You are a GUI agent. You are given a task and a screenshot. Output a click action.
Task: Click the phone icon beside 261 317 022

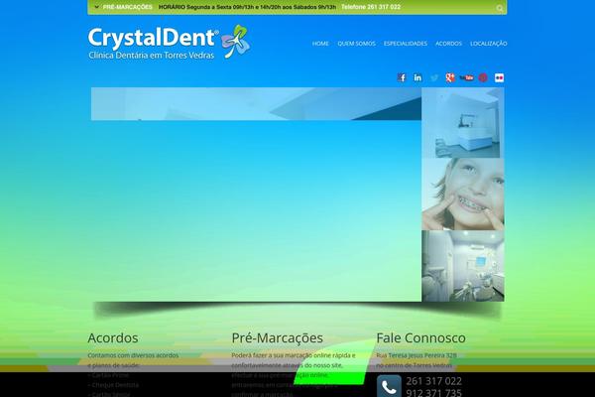(389, 386)
